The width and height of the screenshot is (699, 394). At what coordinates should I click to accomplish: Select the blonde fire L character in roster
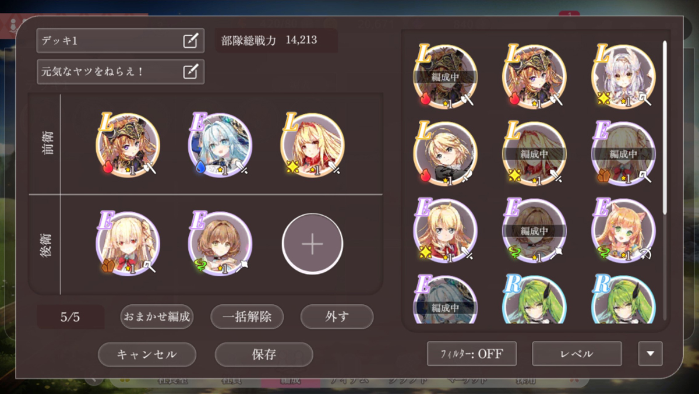coord(446,153)
